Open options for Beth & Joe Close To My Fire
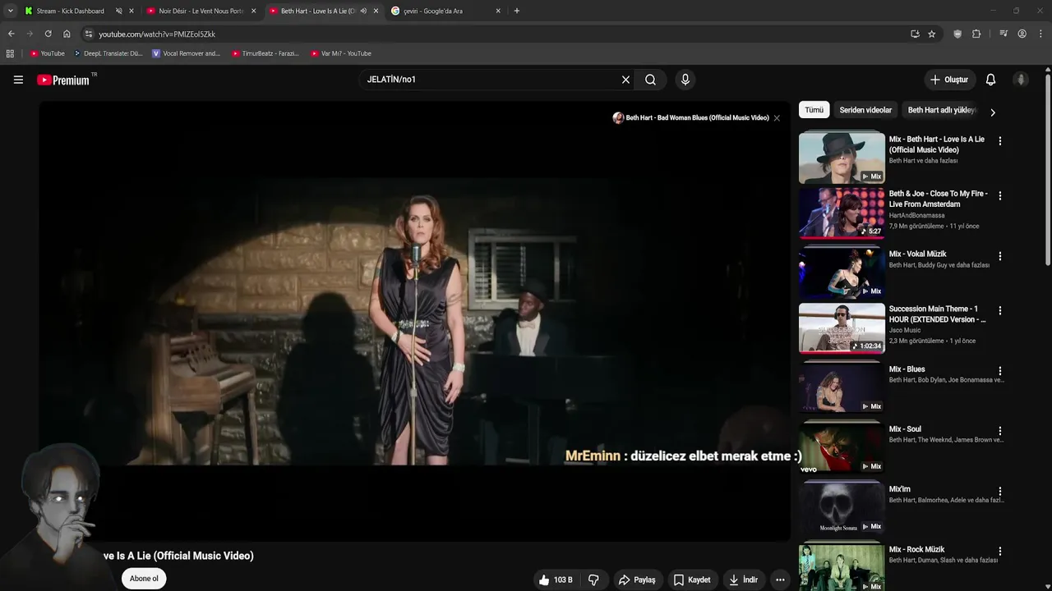This screenshot has height=591, width=1052. [1000, 196]
